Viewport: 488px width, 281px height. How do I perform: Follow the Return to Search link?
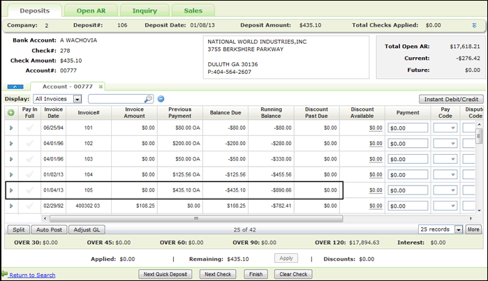(x=32, y=275)
